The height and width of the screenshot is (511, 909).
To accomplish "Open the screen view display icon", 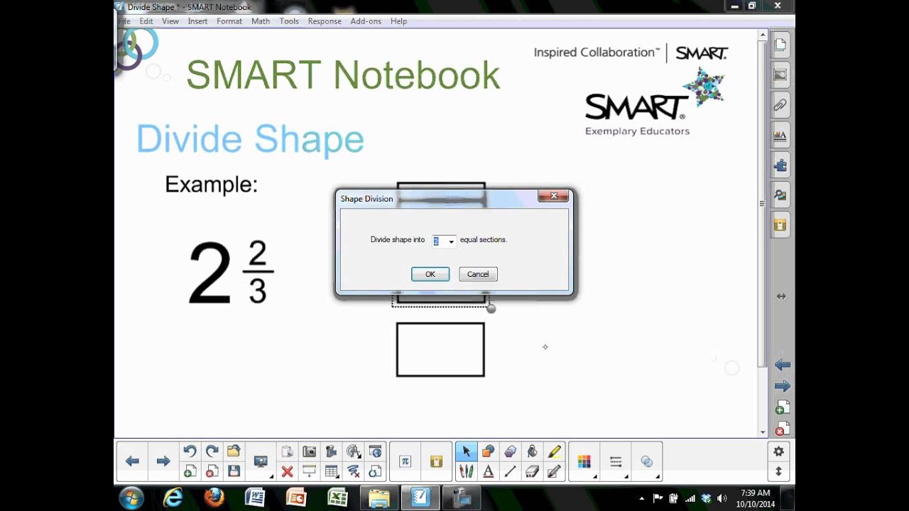I will [261, 461].
